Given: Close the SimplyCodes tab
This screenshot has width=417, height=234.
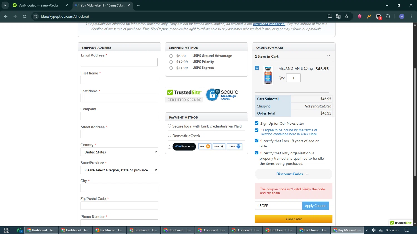Looking at the screenshot, I should click(x=67, y=5).
